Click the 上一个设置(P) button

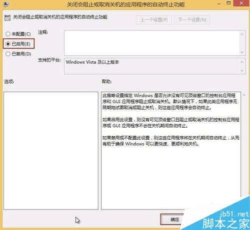pos(153,20)
